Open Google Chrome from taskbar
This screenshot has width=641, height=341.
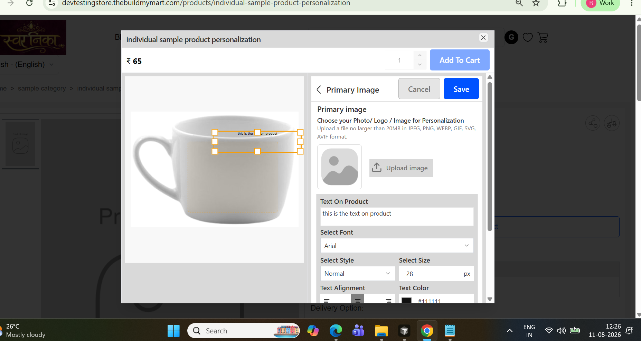tap(427, 331)
